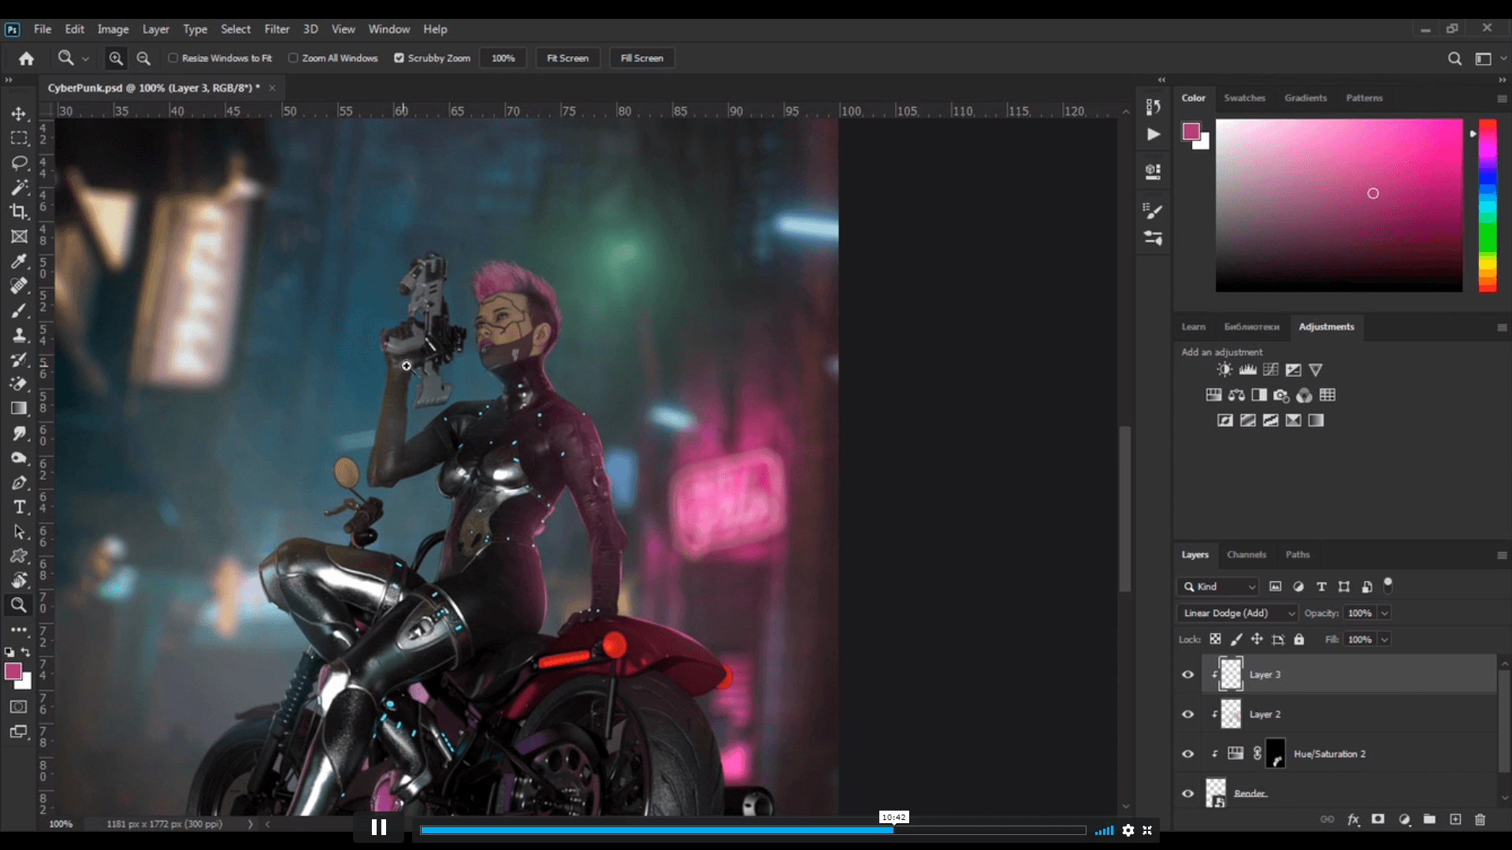This screenshot has height=850, width=1512.
Task: Select the Eraser tool
Action: [19, 384]
